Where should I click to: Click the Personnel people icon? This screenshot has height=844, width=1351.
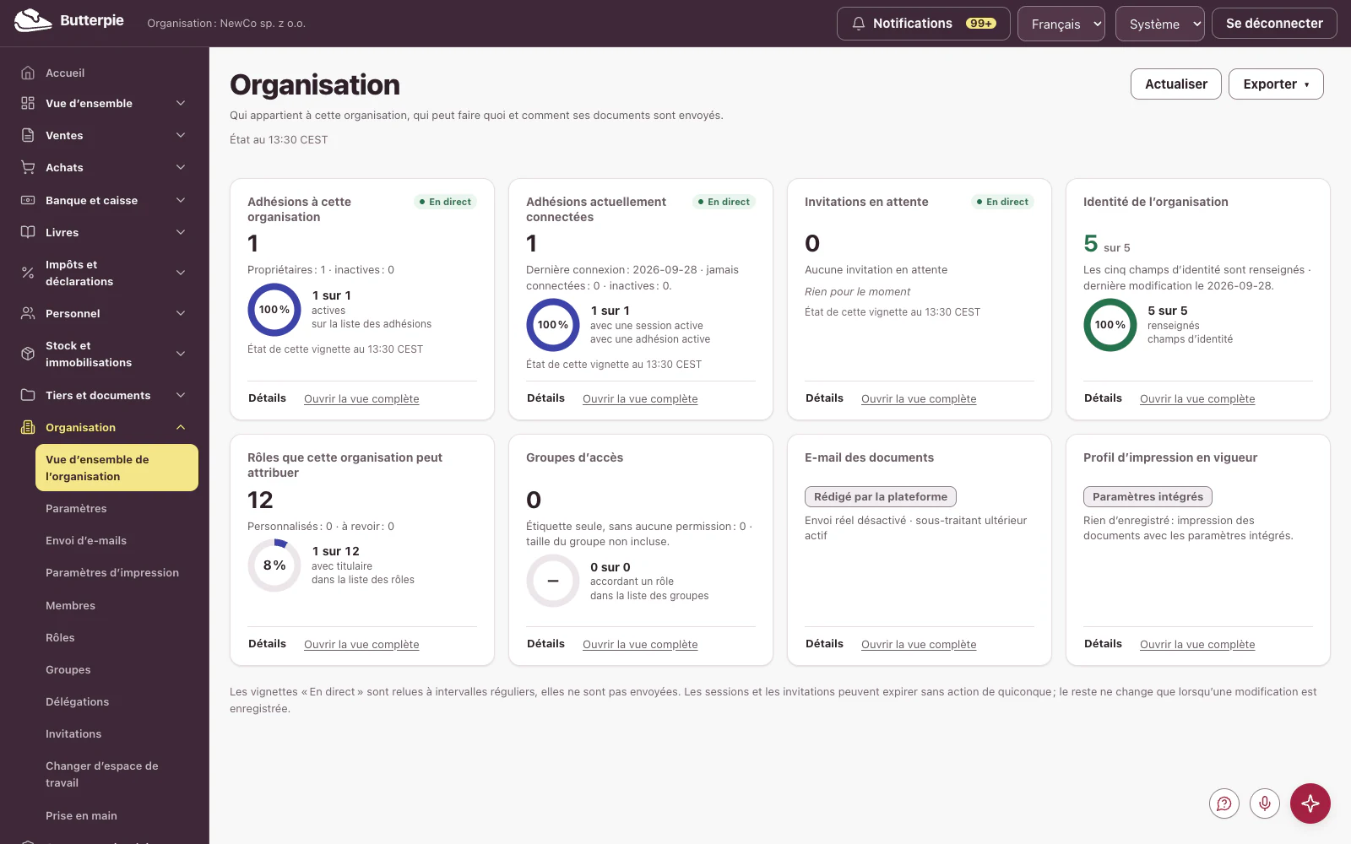pyautogui.click(x=28, y=313)
